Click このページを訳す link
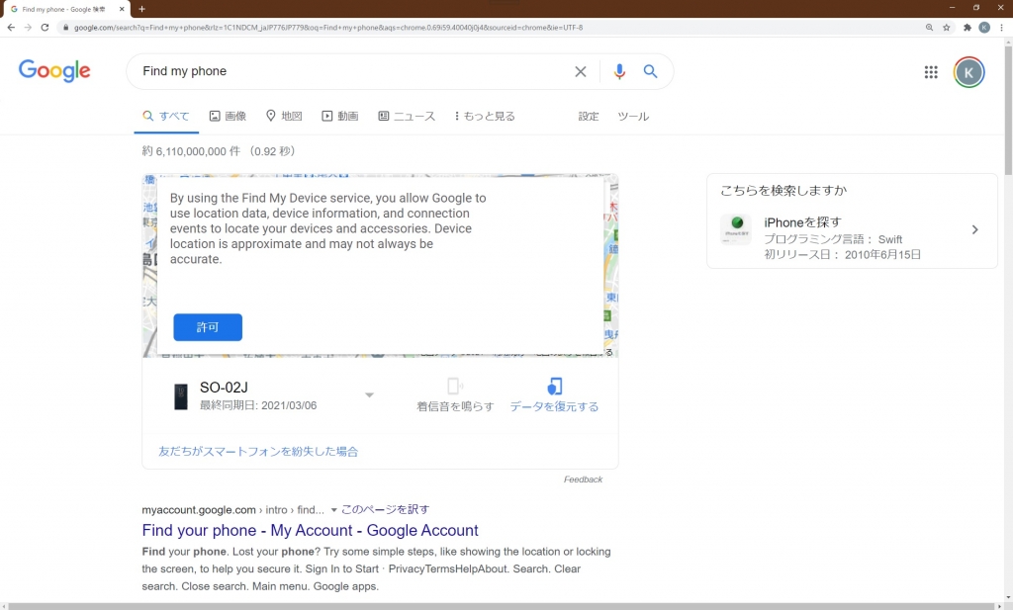Screen dimensions: 1013x610 click(385, 509)
